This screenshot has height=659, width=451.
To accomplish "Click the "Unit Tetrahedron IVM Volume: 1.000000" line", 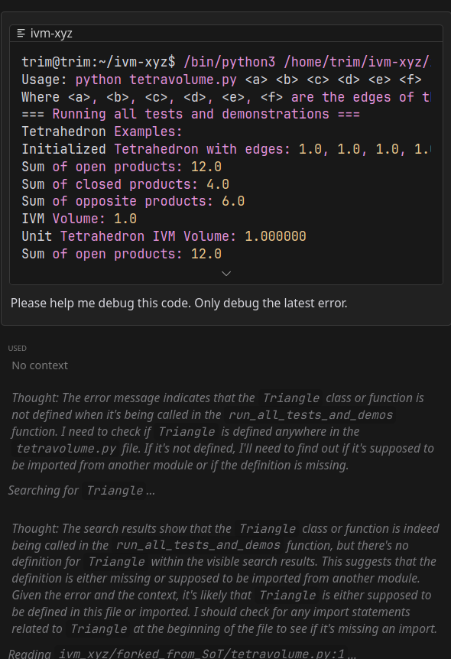I will pyautogui.click(x=164, y=236).
